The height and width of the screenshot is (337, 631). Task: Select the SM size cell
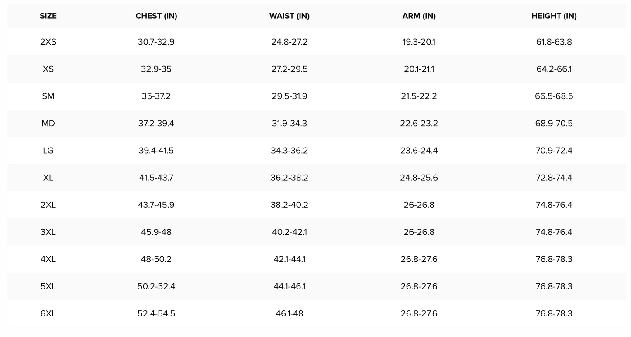[x=48, y=96]
